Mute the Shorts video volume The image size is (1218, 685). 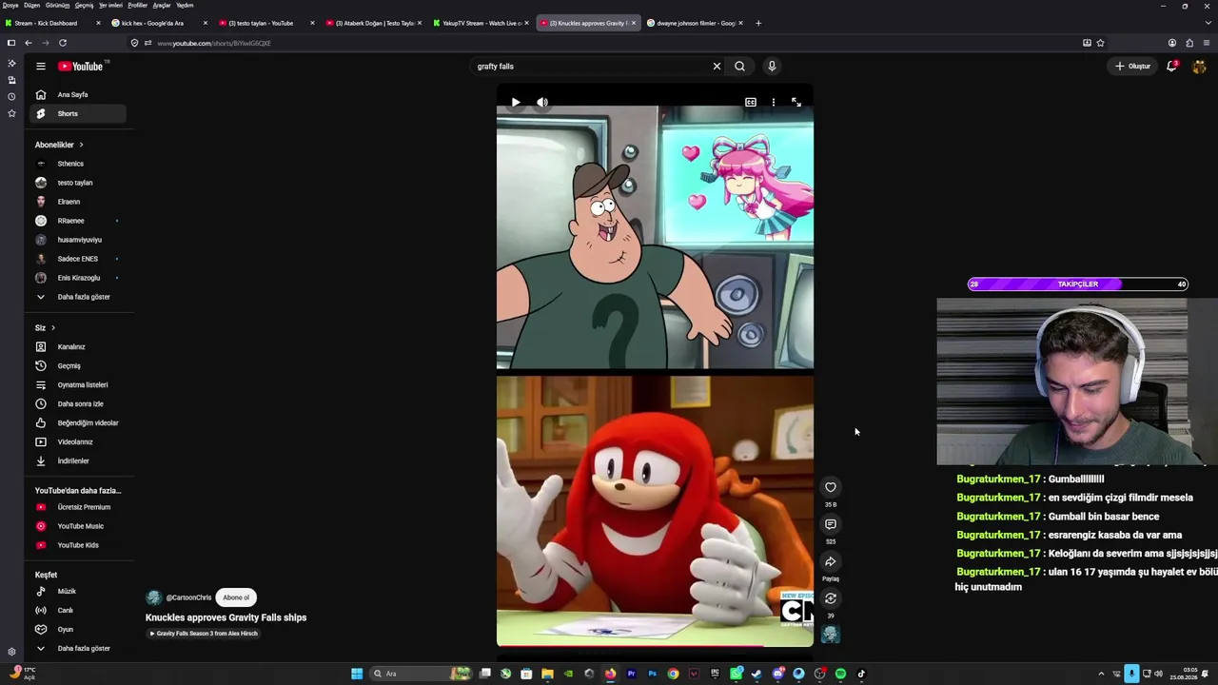[x=542, y=102]
